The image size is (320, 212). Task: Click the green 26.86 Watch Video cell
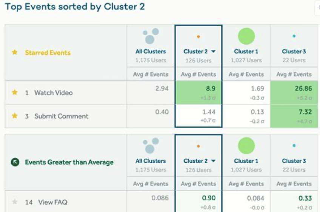pyautogui.click(x=294, y=93)
